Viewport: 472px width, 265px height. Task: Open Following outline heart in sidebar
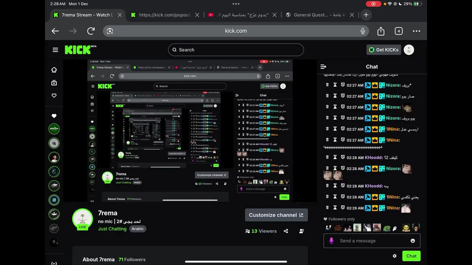54,95
